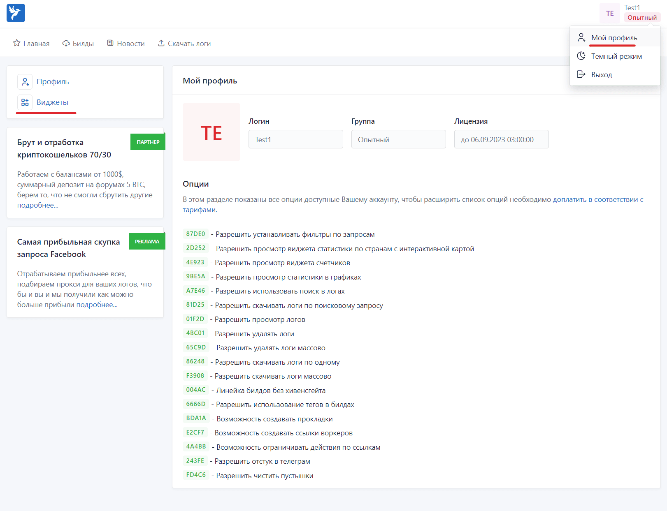Viewport: 667px width, 511px height.
Task: Click the text Разрешить просмотр логов
Action: (260, 319)
